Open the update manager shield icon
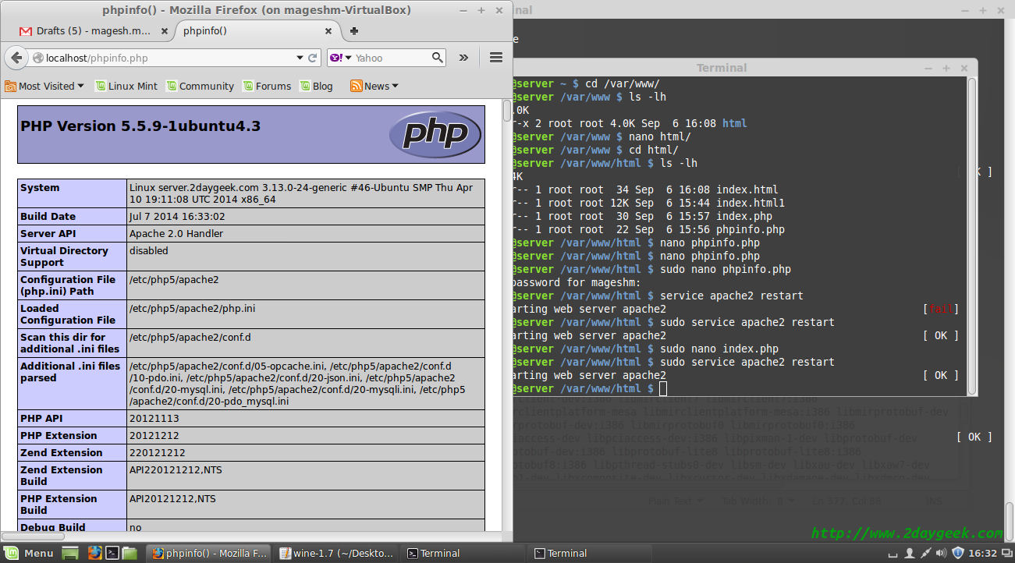The image size is (1015, 563). coord(958,553)
